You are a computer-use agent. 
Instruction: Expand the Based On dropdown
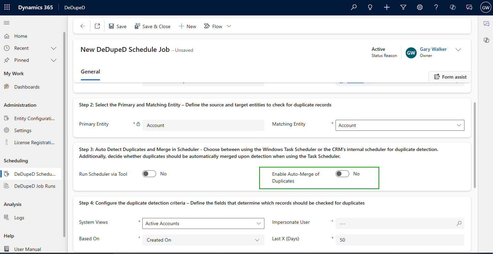point(203,240)
